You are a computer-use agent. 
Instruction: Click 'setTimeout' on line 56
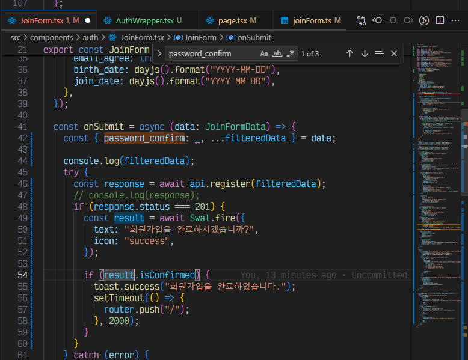[x=119, y=298]
